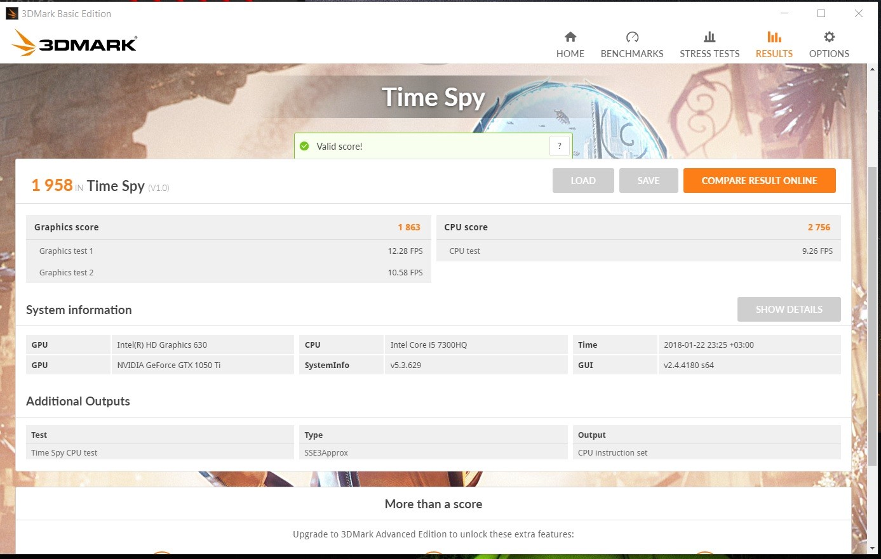Select the RESULTS menu label

[x=774, y=54]
